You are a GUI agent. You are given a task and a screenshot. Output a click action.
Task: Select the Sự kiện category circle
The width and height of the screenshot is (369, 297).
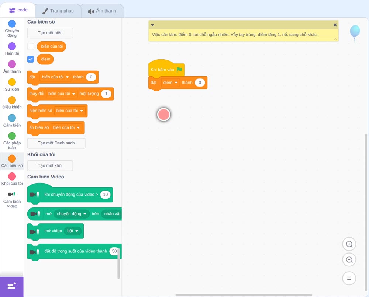tap(12, 82)
